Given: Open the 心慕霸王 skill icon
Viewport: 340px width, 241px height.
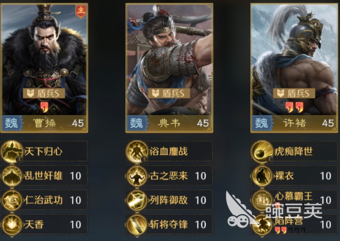Looking at the screenshot, I should coord(262,200).
